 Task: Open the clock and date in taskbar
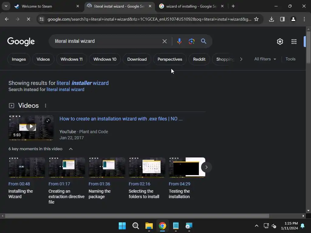point(289,226)
